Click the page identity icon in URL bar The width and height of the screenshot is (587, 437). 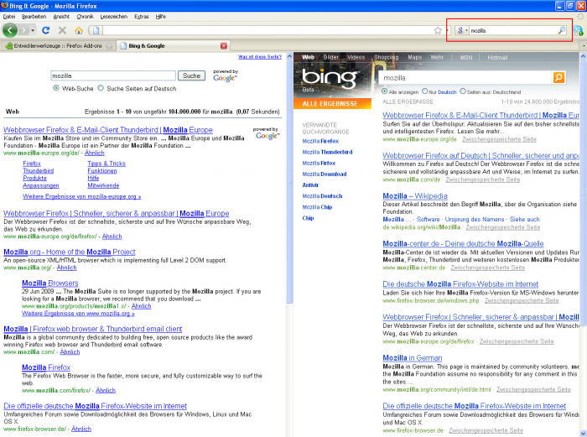[x=96, y=30]
